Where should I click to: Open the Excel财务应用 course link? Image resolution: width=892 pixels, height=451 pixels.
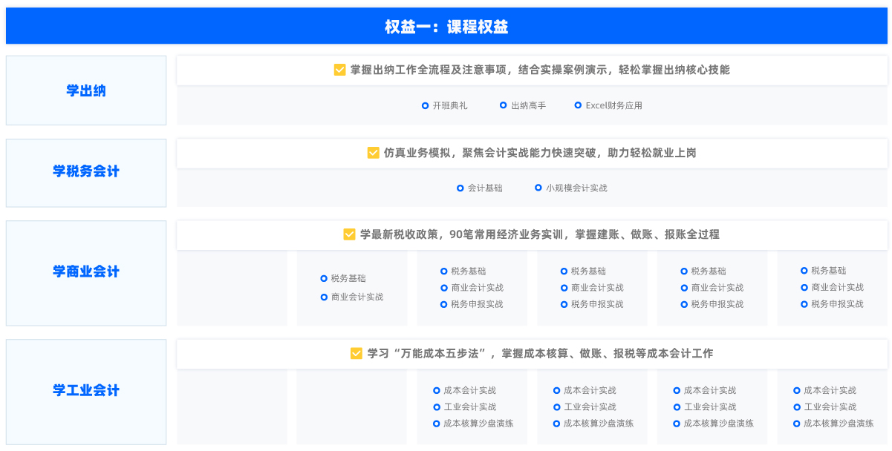613,106
